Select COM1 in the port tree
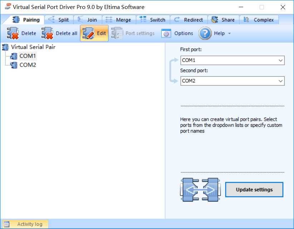294x229 pixels. (28, 56)
